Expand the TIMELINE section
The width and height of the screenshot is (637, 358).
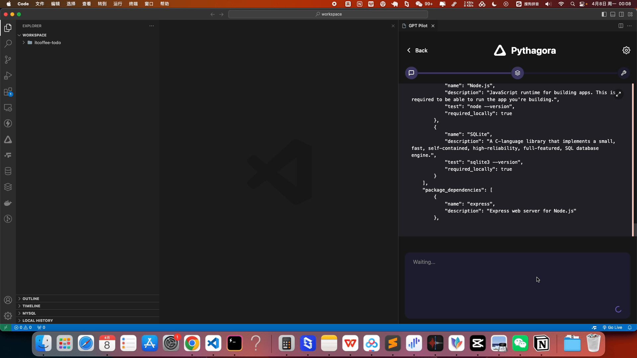31,306
